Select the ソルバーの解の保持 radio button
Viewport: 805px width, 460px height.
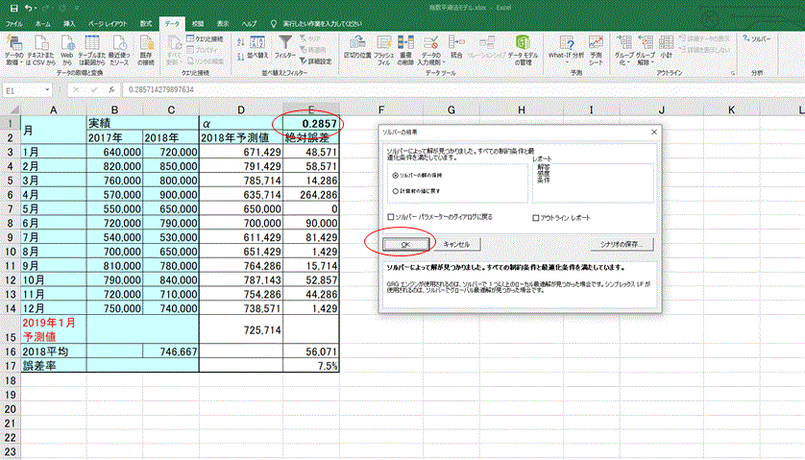click(x=396, y=177)
